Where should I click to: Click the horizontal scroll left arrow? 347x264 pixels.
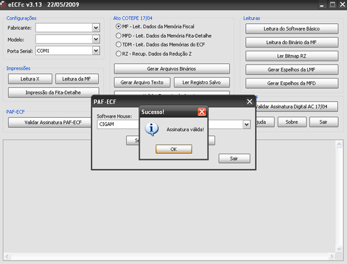pyautogui.click(x=7, y=256)
